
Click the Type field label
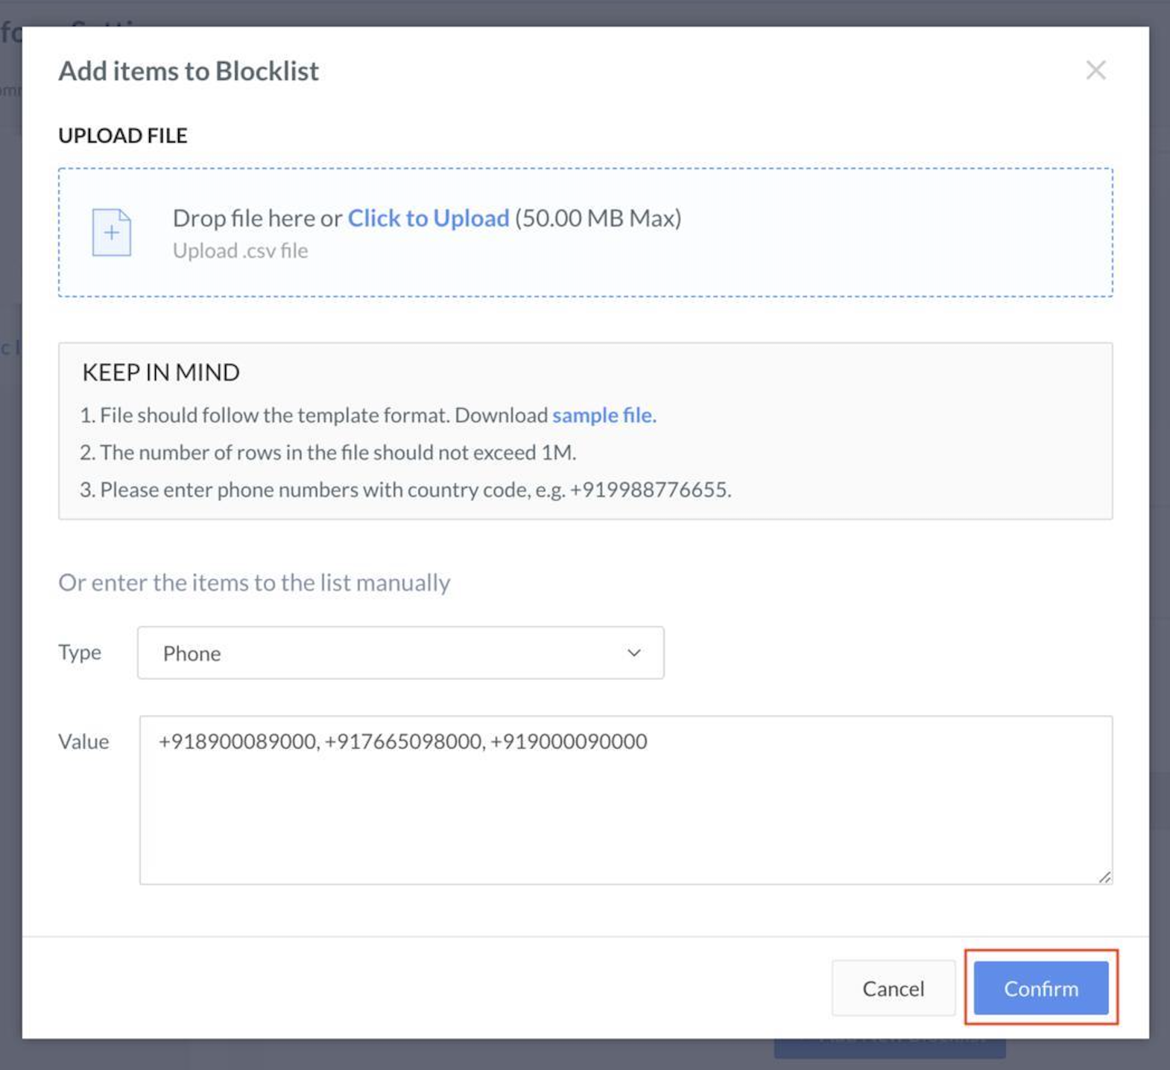coord(80,652)
